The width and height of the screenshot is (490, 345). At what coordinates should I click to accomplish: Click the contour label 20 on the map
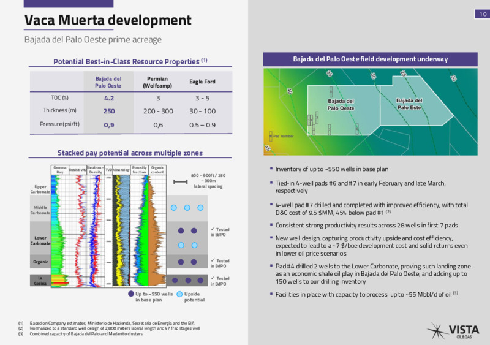click(x=453, y=78)
